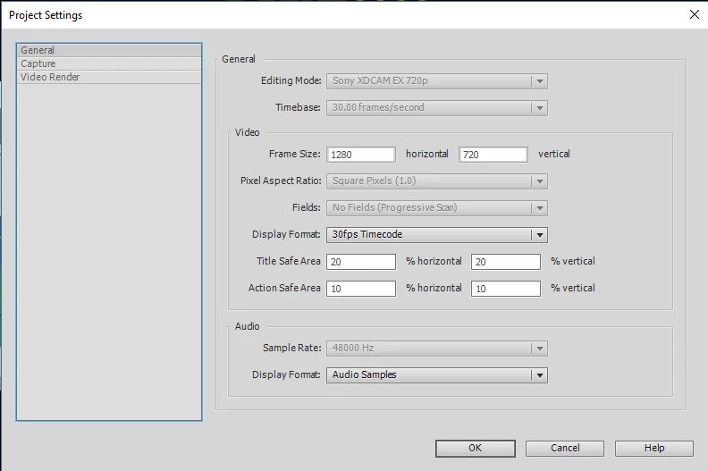Open the Sample Rate dropdown
The height and width of the screenshot is (471, 708).
(436, 349)
